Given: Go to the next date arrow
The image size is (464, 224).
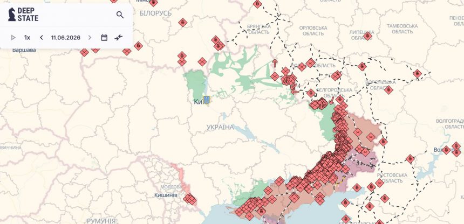Looking at the screenshot, I should [90, 38].
